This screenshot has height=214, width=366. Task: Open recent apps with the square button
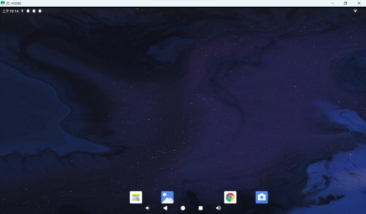tap(201, 208)
